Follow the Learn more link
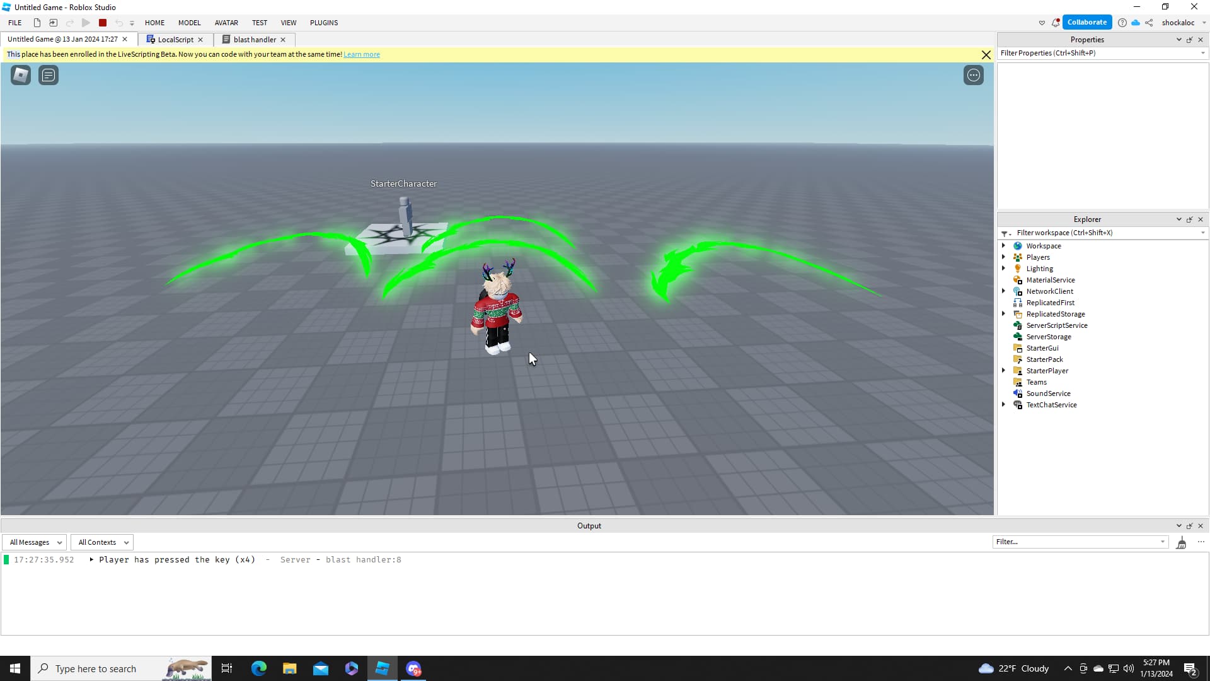 click(x=361, y=54)
